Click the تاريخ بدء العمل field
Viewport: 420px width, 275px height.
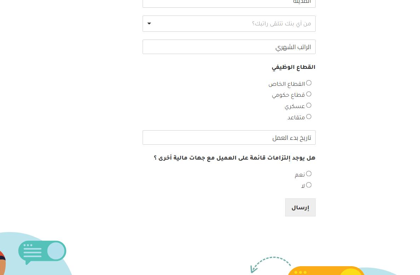click(x=229, y=138)
